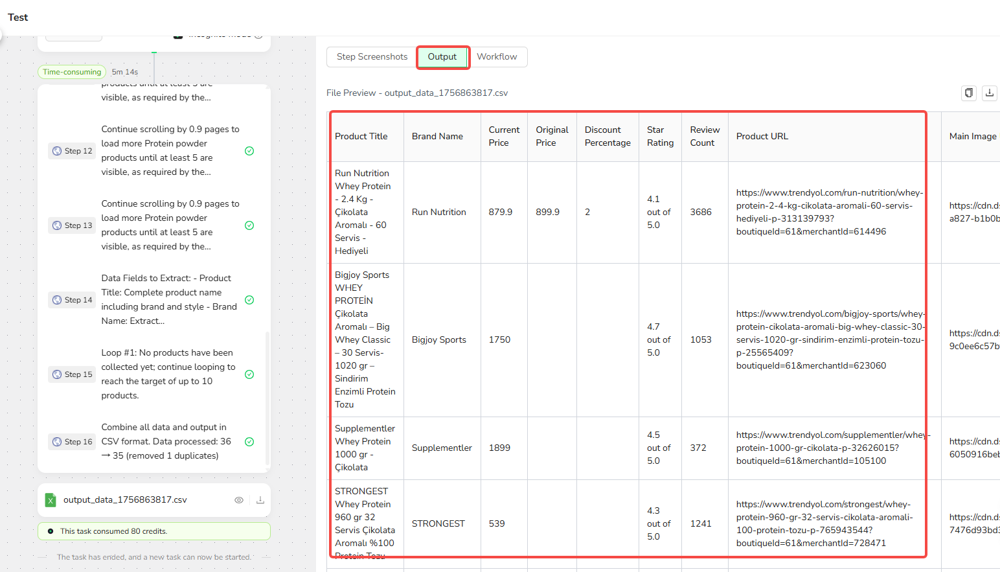
Task: Click the Supplementler brand cell
Action: point(442,448)
